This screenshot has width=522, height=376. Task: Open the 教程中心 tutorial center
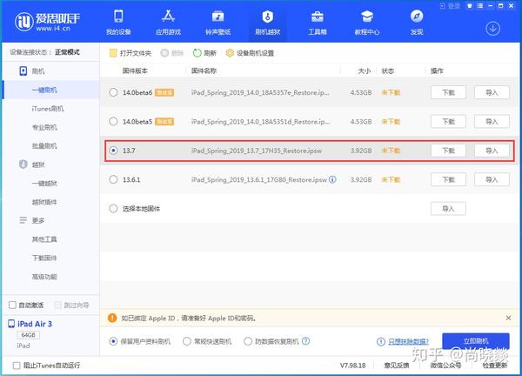click(x=367, y=23)
